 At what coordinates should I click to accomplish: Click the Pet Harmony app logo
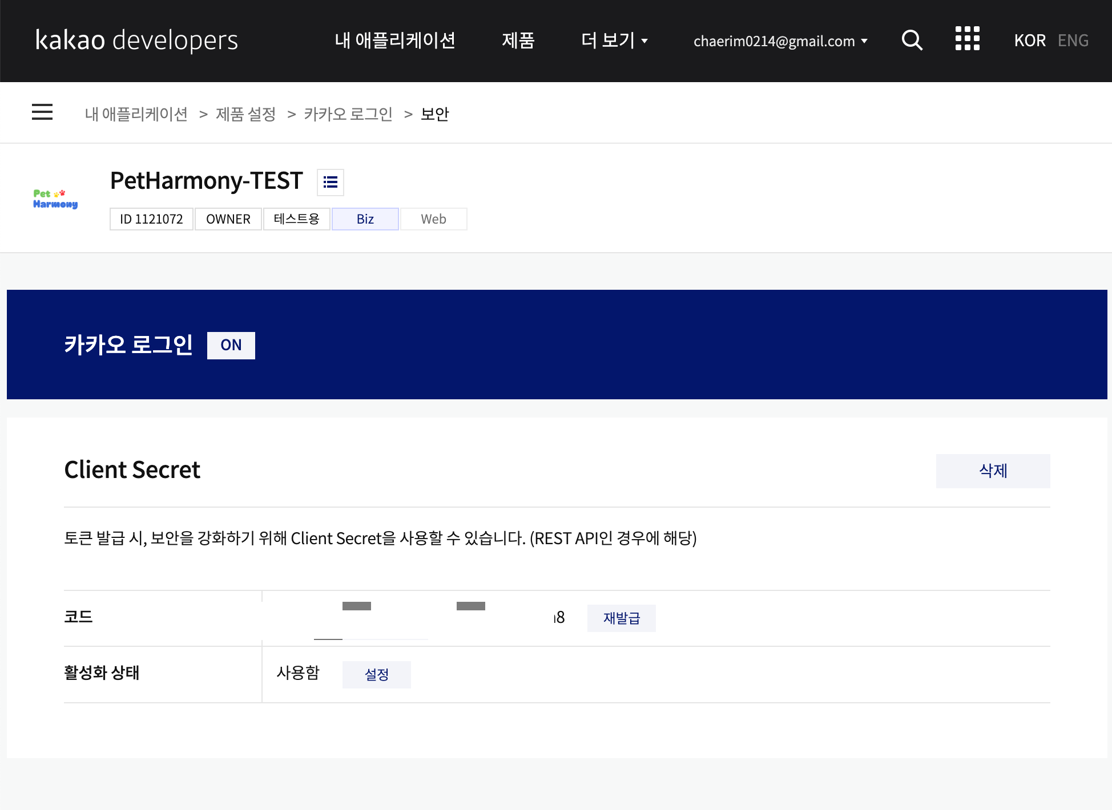click(55, 199)
